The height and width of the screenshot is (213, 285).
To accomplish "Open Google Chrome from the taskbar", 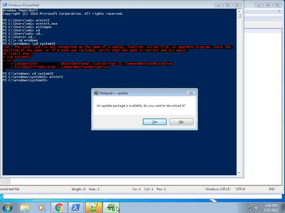I will coord(59,207).
